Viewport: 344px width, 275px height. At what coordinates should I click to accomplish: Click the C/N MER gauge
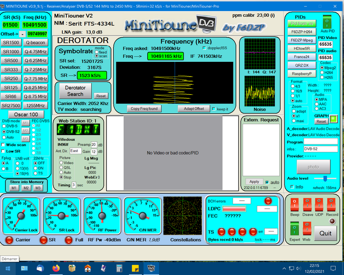pos(143,216)
